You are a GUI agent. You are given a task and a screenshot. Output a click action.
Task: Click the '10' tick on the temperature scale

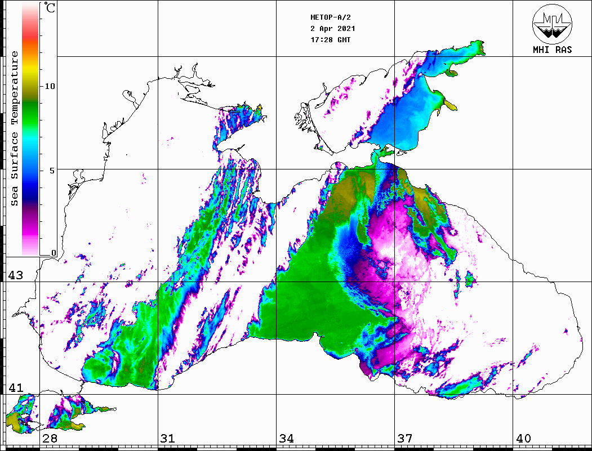click(50, 86)
